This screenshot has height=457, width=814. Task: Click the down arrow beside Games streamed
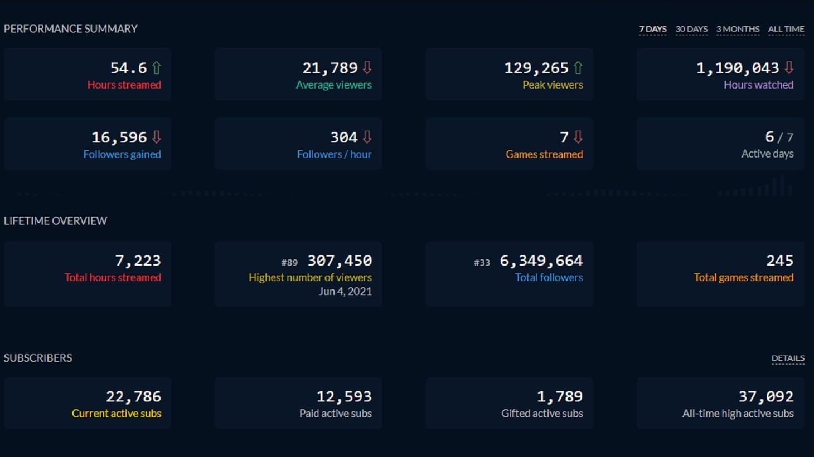point(578,137)
